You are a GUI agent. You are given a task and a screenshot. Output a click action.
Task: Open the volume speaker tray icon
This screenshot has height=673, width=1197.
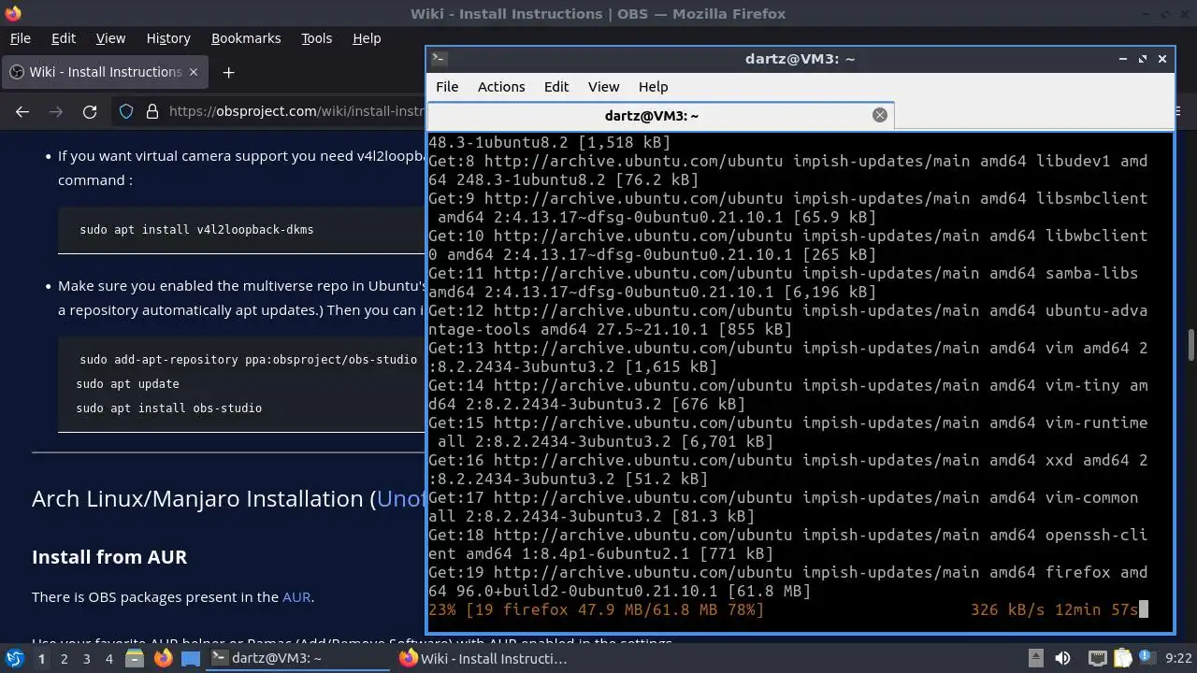(1062, 658)
